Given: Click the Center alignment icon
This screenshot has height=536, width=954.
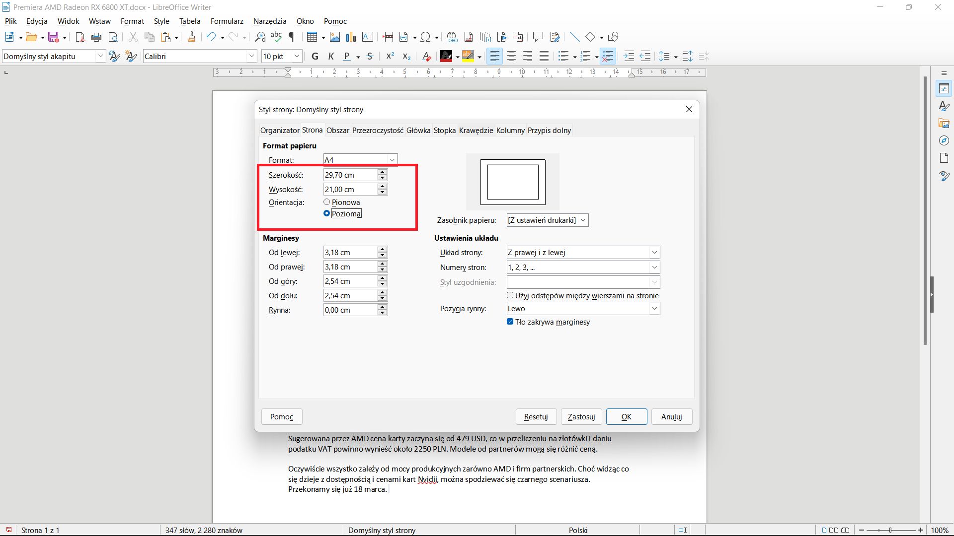Looking at the screenshot, I should (511, 57).
